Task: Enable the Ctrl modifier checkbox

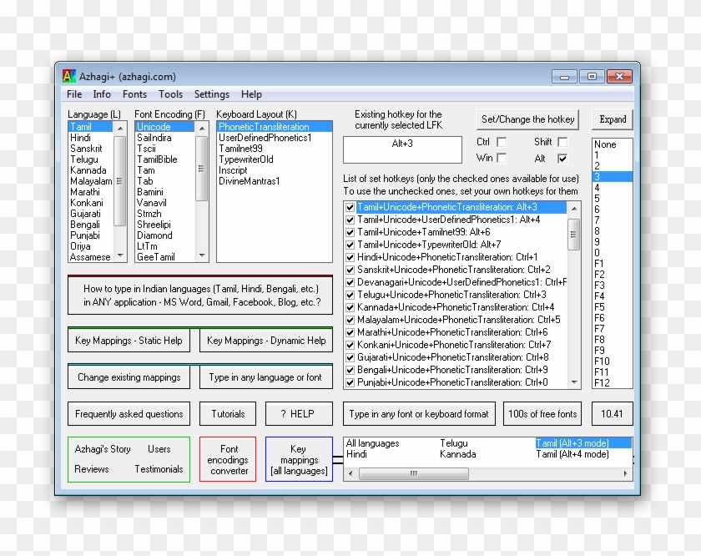Action: click(x=502, y=142)
